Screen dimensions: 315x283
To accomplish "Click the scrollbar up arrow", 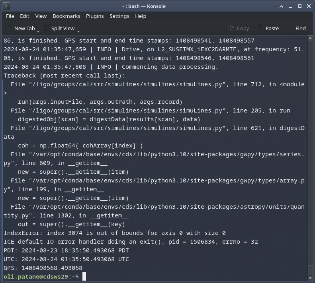I will pos(310,38).
